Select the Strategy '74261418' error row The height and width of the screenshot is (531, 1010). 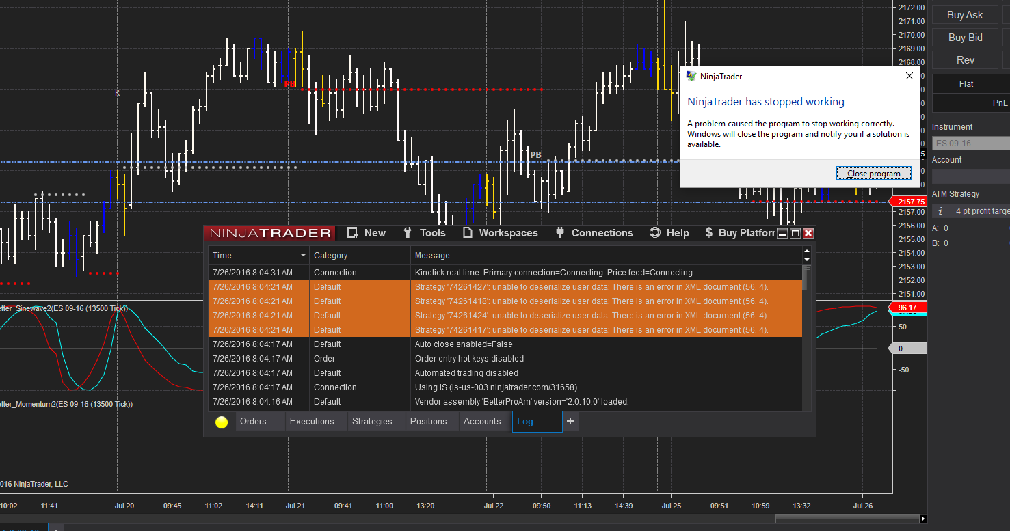point(505,301)
